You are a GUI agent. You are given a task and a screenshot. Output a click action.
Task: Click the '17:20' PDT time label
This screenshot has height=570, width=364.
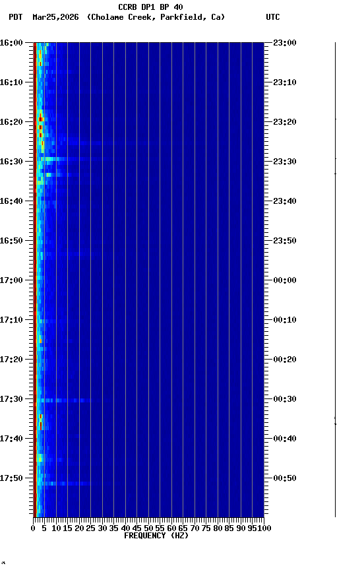(x=11, y=360)
